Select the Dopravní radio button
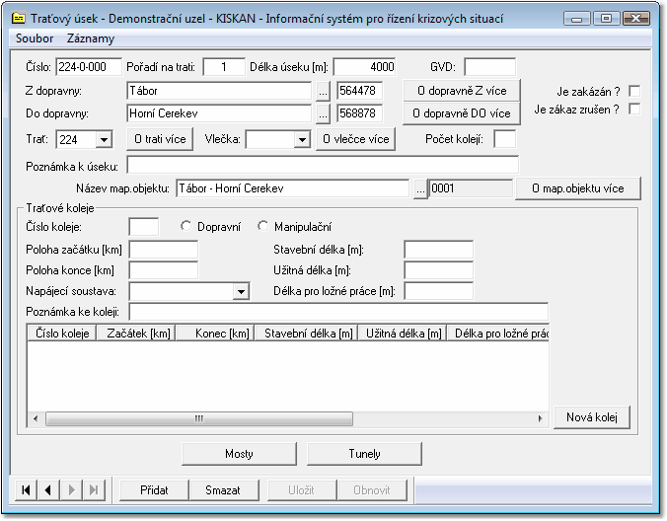Screen dimensions: 667x521 click(185, 226)
